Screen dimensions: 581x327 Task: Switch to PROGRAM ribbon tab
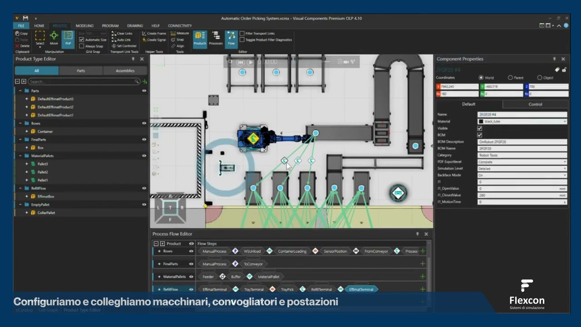click(x=110, y=26)
